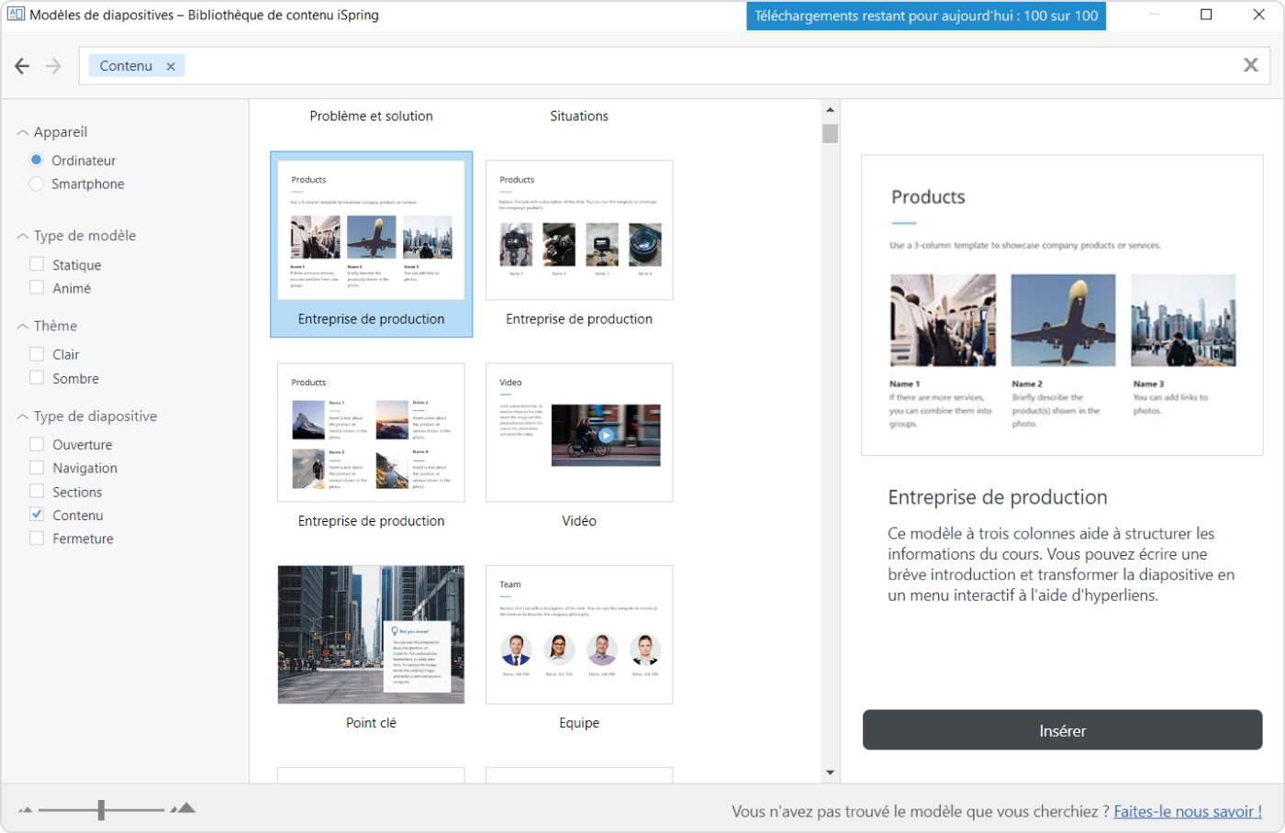Click the Point clé caption text
The image size is (1285, 833).
pos(371,723)
